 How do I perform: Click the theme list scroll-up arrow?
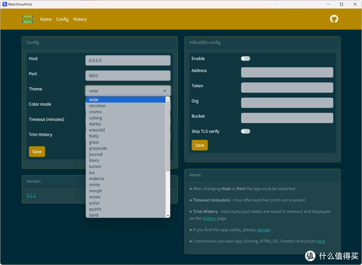[x=168, y=99]
